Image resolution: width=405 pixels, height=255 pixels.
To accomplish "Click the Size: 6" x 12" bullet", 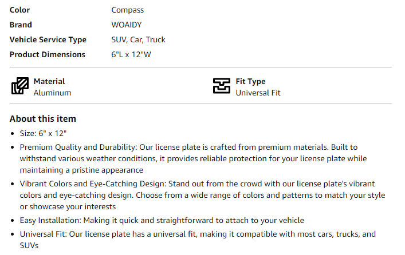I will (43, 134).
